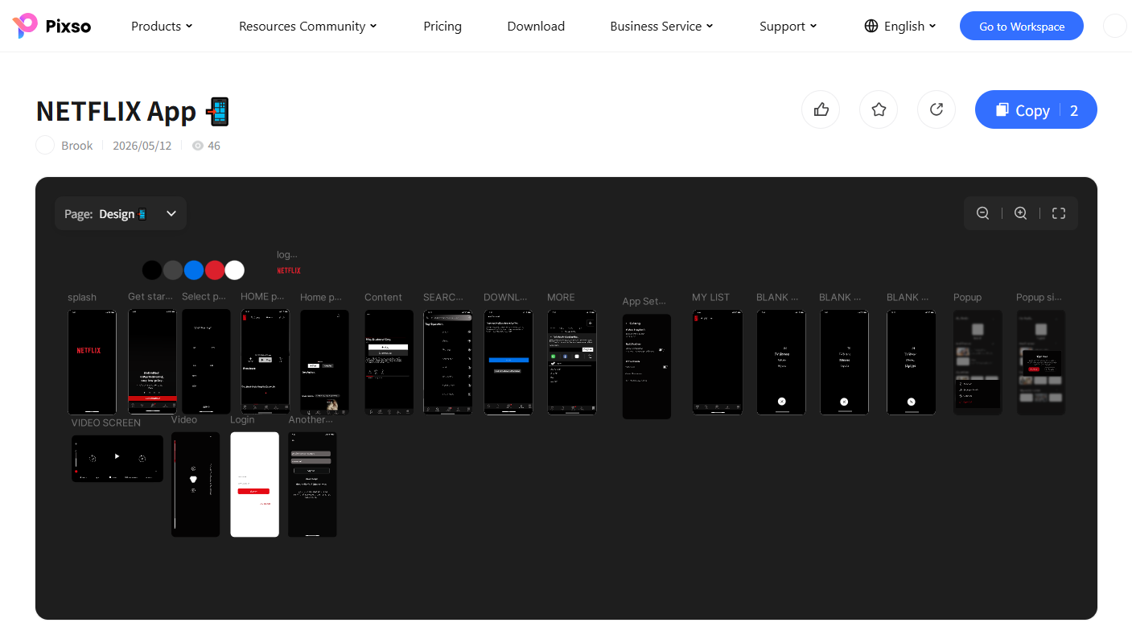1132x635 pixels.
Task: Open the Page: Design selector
Action: tap(121, 213)
